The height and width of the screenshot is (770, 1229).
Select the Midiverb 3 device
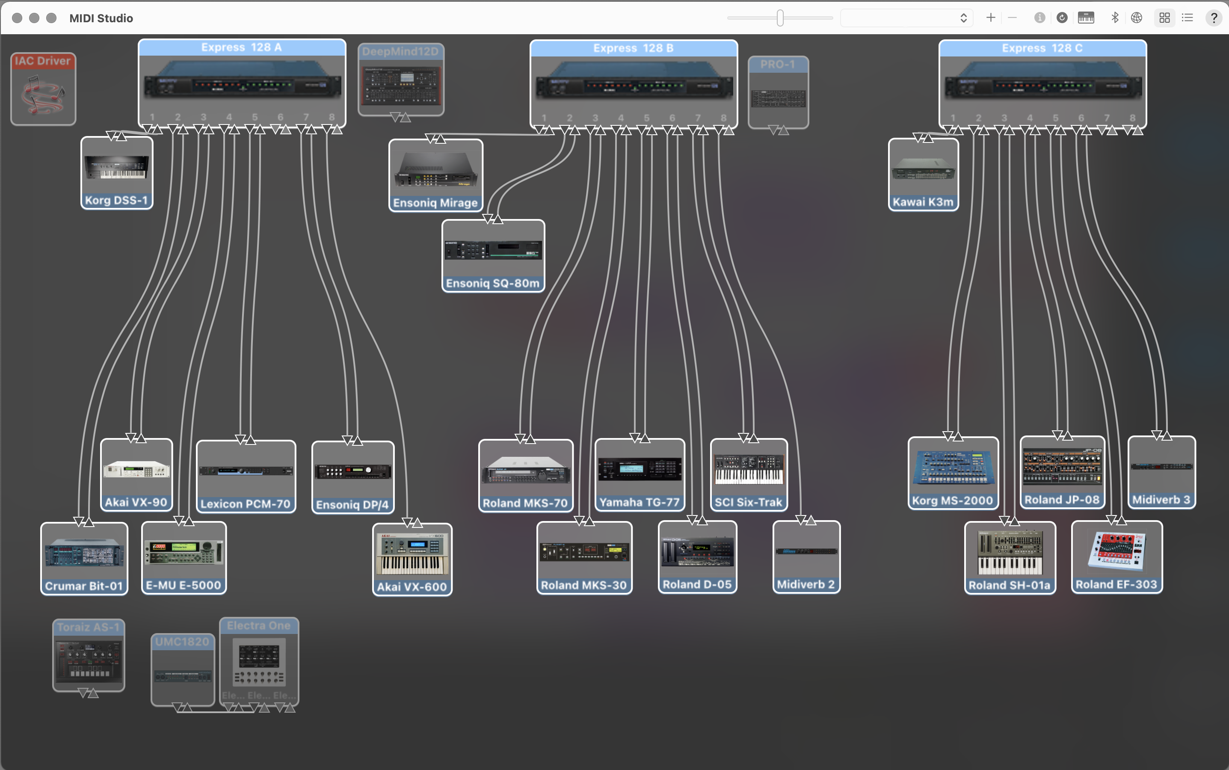point(1161,472)
